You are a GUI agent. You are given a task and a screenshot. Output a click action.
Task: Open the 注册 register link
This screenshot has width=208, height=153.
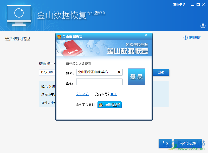113,94
